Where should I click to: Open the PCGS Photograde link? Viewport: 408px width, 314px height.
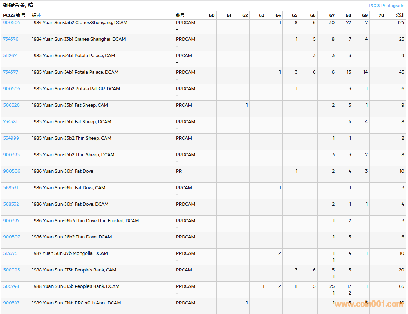tap(386, 6)
